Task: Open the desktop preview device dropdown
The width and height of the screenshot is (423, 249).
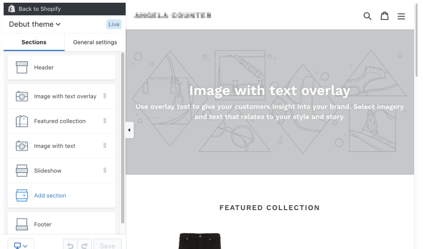Action: [x=21, y=245]
